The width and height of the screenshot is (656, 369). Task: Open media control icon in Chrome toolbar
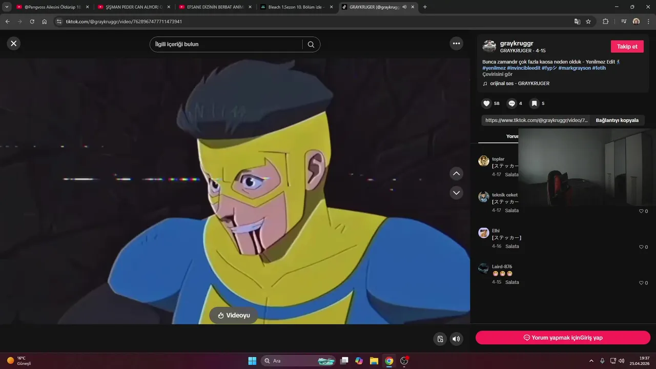coord(624,22)
